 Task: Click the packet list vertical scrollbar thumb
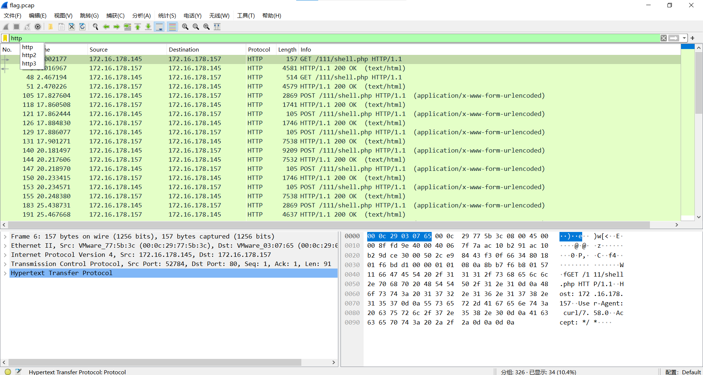coord(699,83)
